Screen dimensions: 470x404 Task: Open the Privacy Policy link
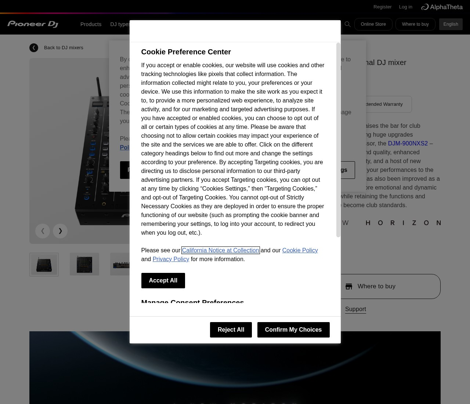click(171, 259)
